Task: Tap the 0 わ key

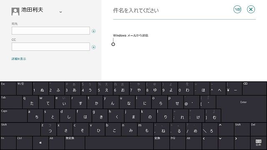Action: 185,88
